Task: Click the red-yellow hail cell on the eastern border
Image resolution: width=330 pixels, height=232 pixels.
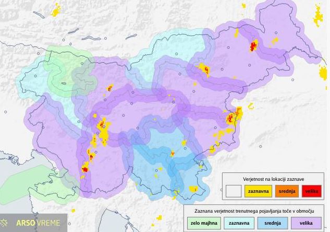Action: [232, 118]
